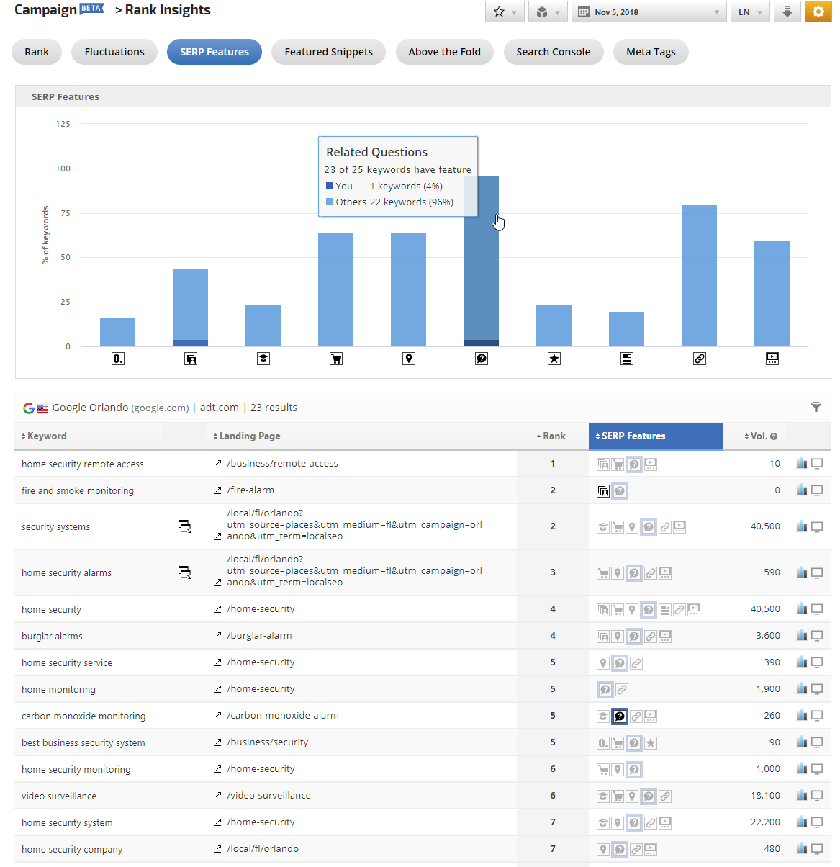The image size is (840, 867).
Task: Click SERP snapshot icon beside 'security systems' keyword
Action: pos(185,527)
